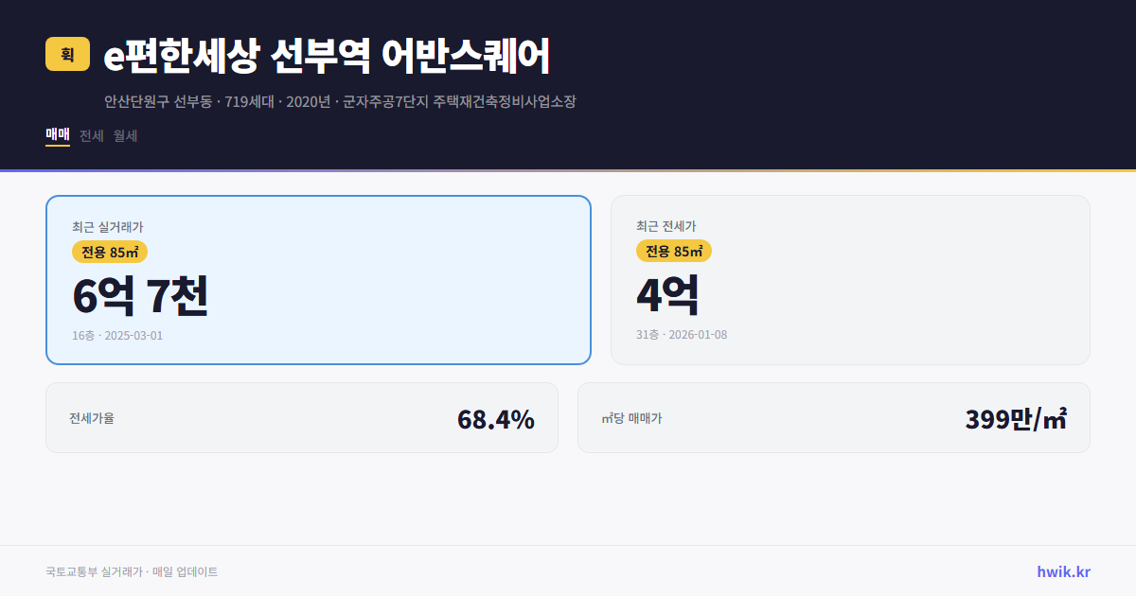1136x596 pixels.
Task: Click the apartment name e편한세상 선부역 어반스퀘어
Action: pos(328,54)
